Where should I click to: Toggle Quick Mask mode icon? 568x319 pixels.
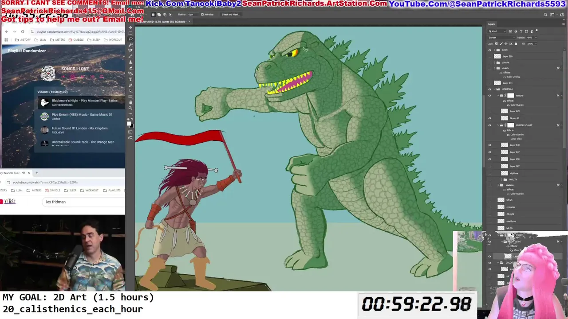(130, 132)
